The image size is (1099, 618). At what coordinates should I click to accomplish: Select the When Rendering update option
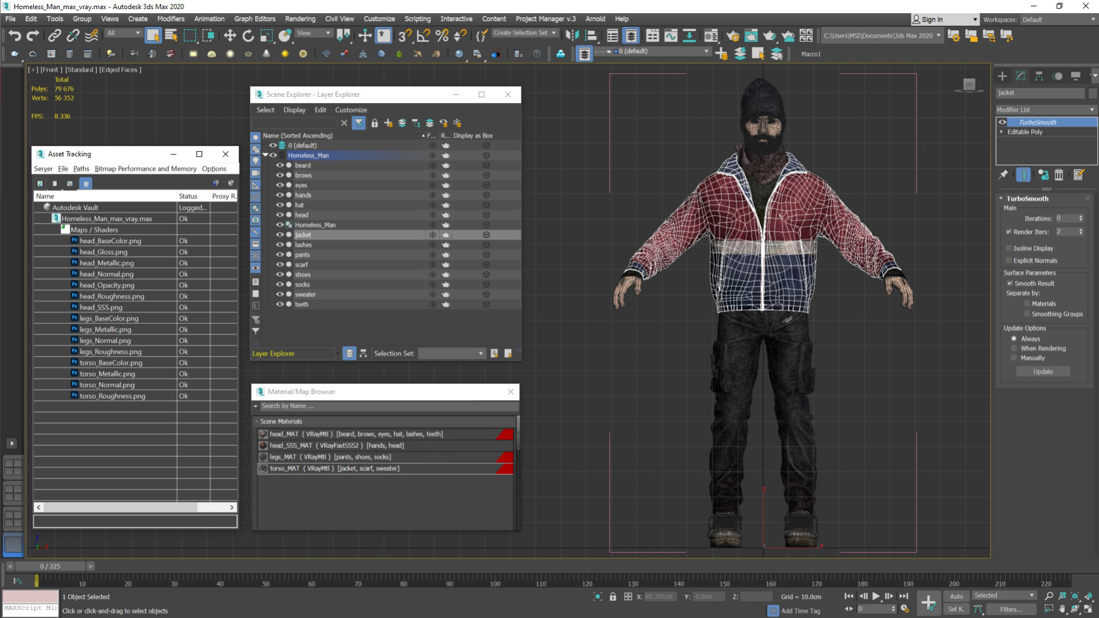pos(1014,348)
